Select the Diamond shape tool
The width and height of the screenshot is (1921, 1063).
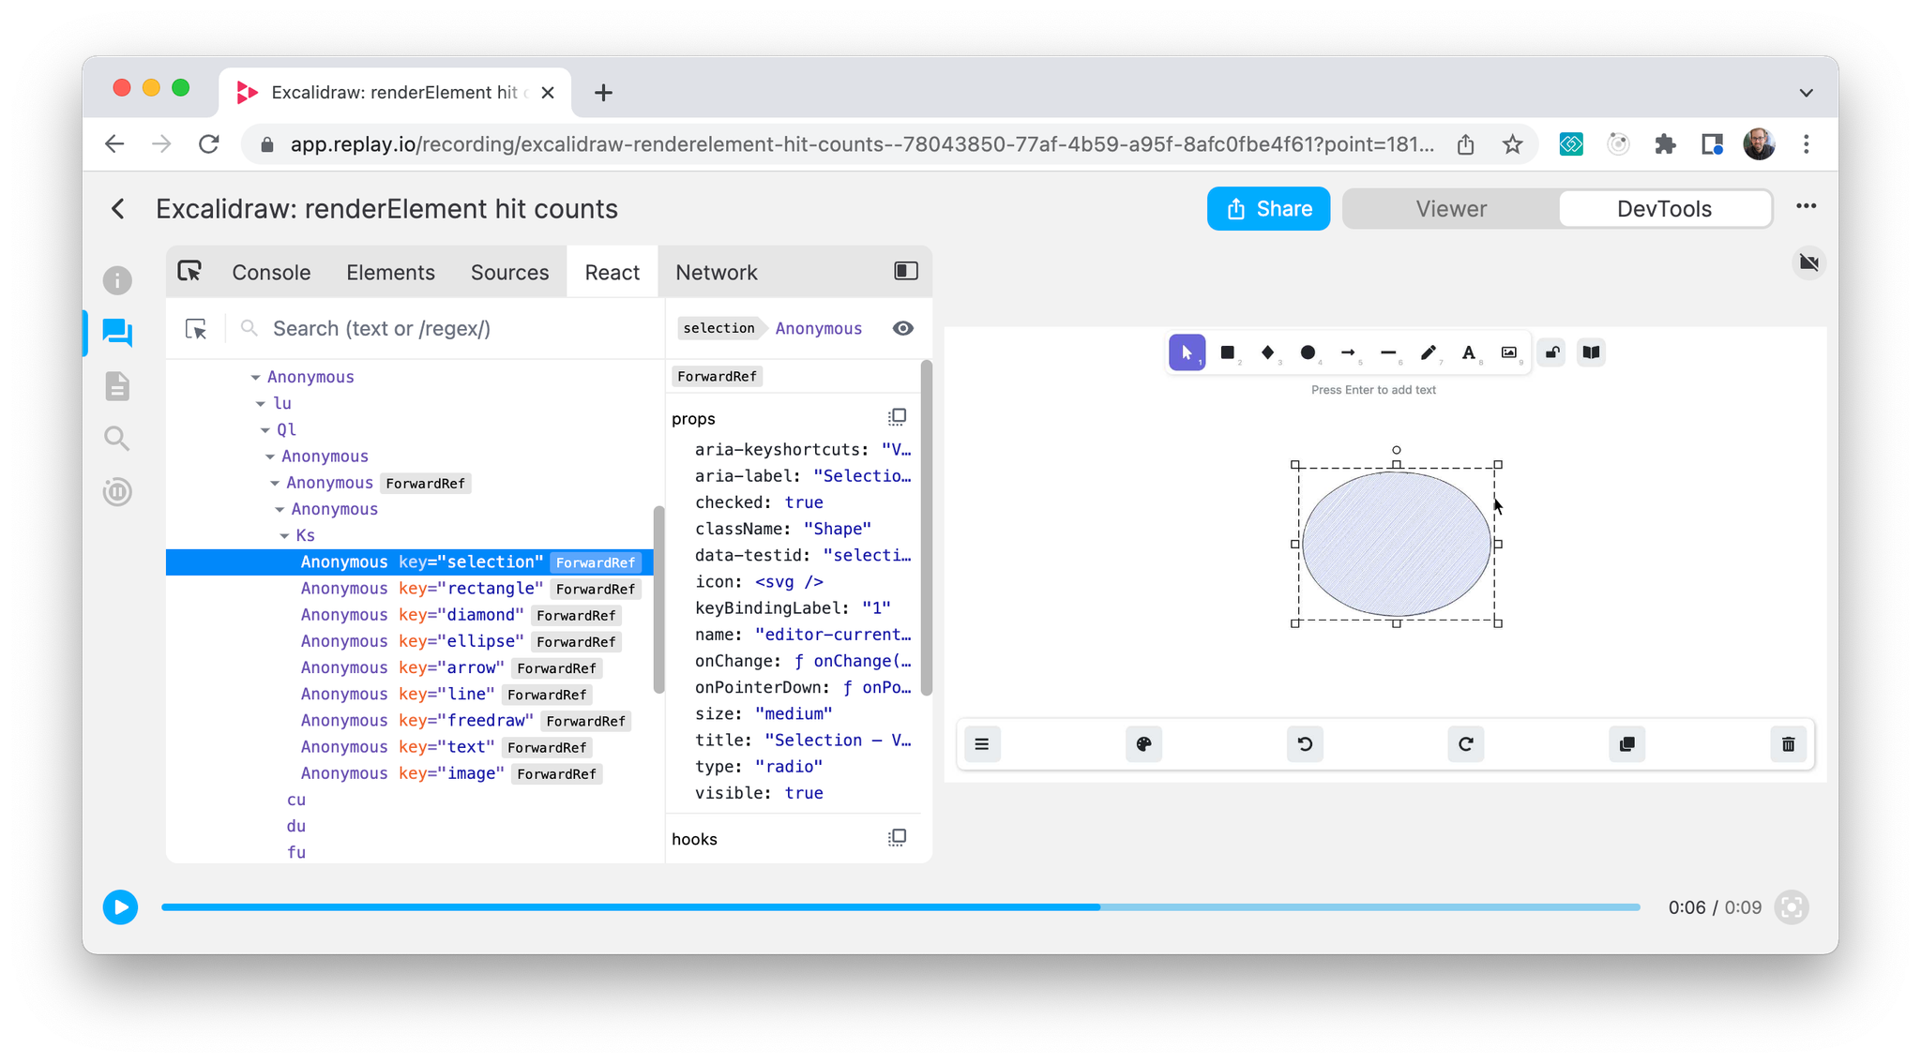coord(1266,351)
